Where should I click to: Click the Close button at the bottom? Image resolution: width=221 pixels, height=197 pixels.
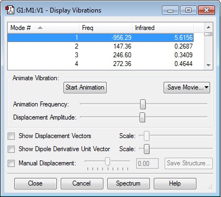36,183
